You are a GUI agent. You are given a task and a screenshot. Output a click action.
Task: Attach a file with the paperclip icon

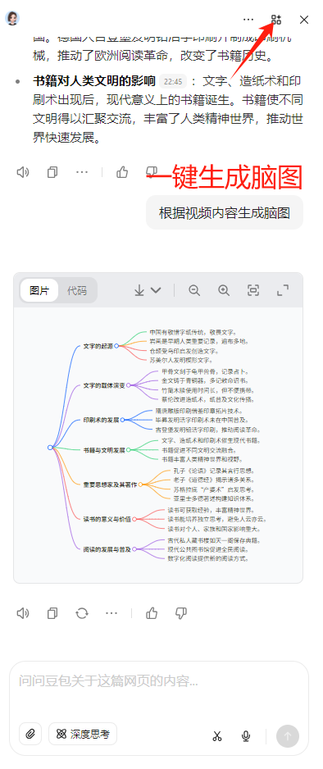tap(30, 735)
